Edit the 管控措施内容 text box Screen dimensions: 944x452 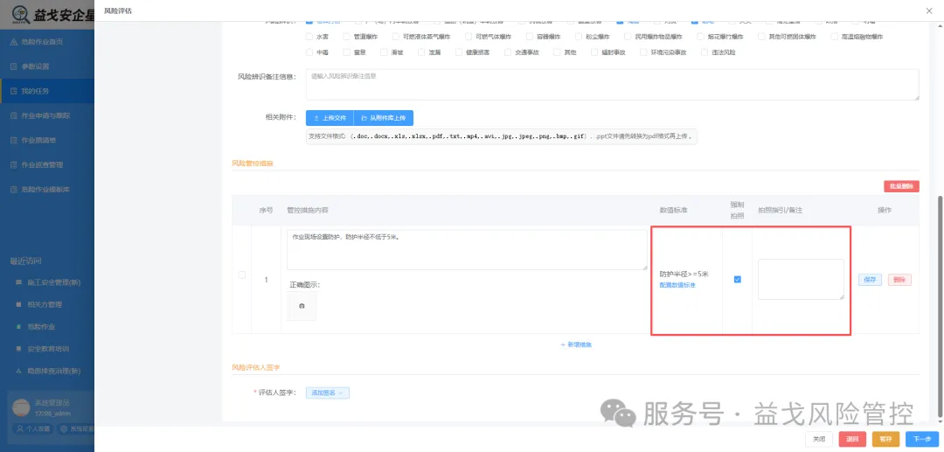tap(467, 250)
